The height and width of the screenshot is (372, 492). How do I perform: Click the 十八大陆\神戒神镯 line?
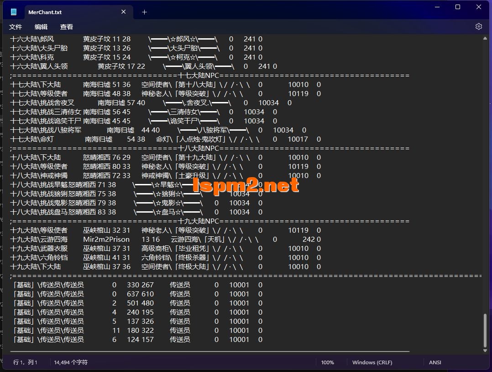coord(165,176)
